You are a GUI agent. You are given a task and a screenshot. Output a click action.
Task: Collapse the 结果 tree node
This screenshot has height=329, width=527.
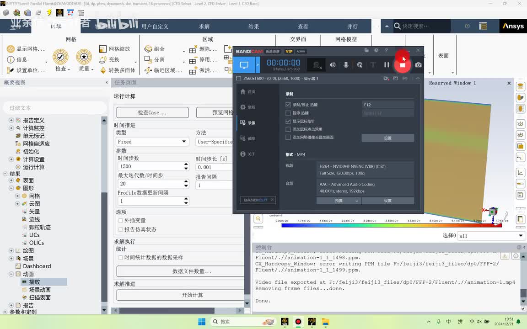[x=5, y=174]
